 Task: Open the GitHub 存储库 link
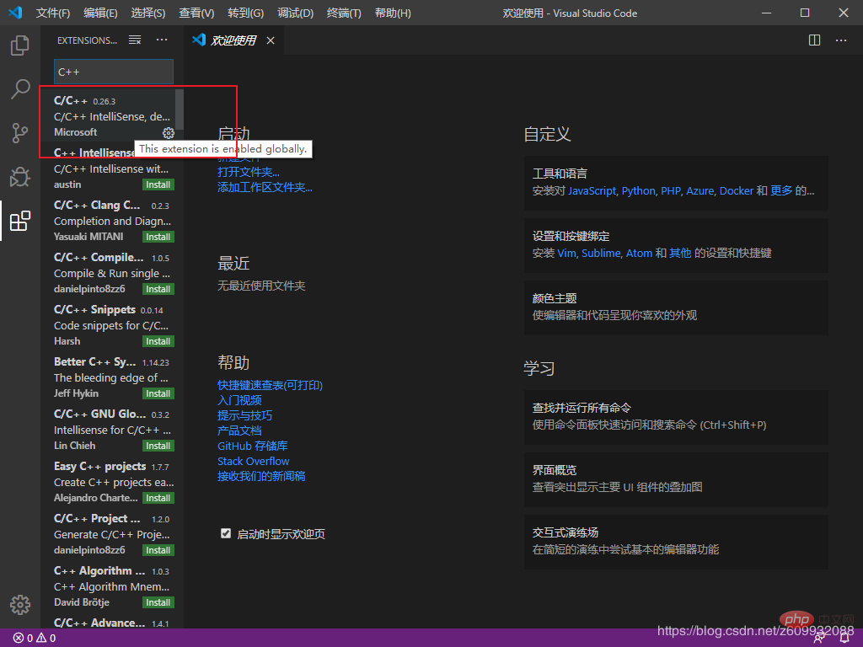pyautogui.click(x=253, y=446)
